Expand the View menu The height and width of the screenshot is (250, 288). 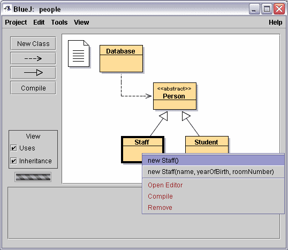[81, 22]
